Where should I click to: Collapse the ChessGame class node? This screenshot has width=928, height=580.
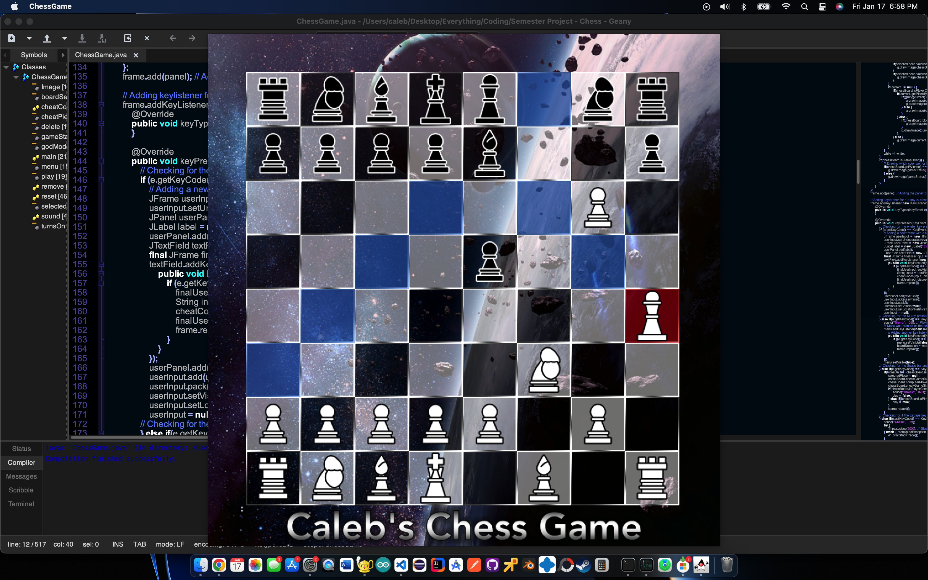point(16,77)
